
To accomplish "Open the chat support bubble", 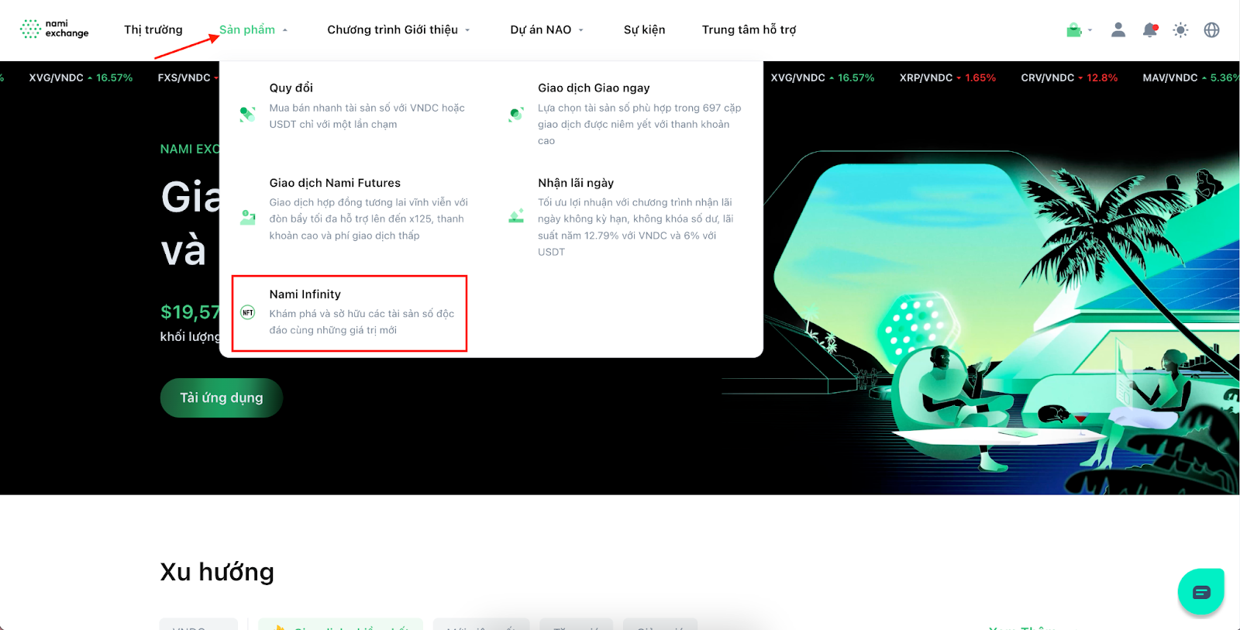I will [1200, 592].
